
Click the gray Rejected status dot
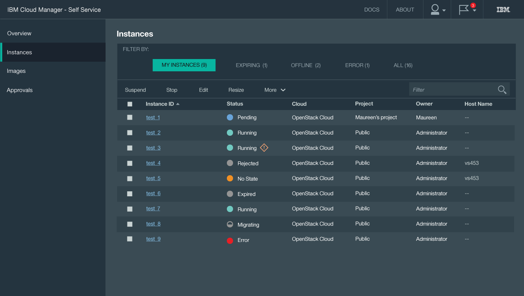click(230, 163)
